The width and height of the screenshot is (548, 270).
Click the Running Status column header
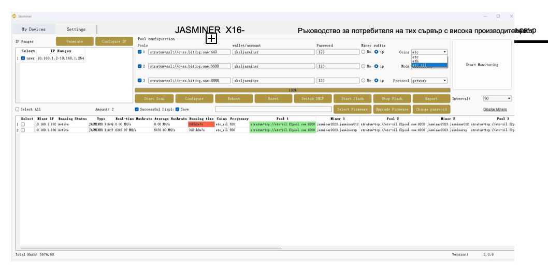pos(73,119)
